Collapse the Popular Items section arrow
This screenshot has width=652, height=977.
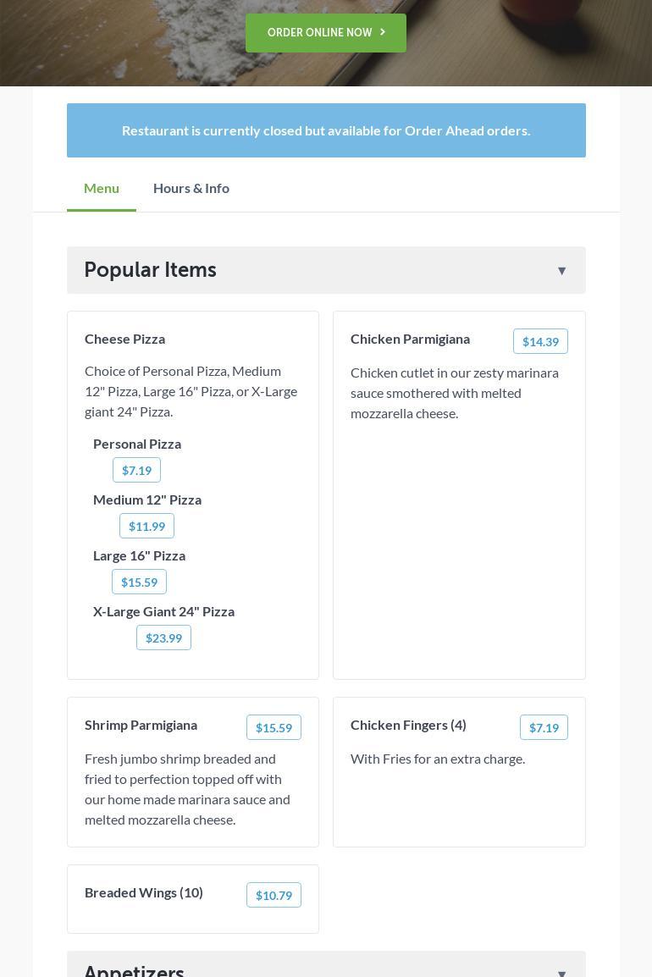click(x=561, y=271)
